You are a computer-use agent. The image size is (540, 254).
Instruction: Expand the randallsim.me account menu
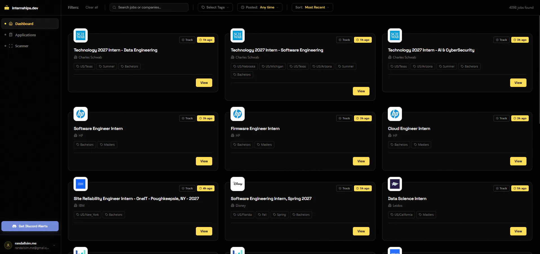point(30,245)
